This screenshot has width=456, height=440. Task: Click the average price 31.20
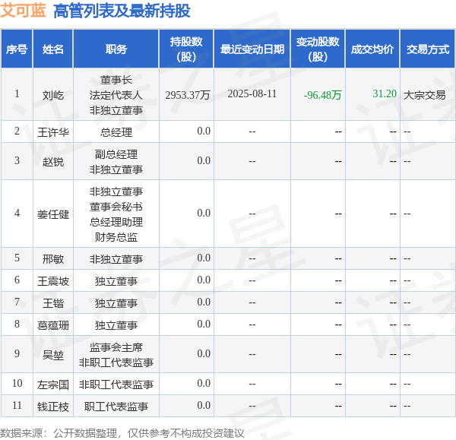pos(385,93)
